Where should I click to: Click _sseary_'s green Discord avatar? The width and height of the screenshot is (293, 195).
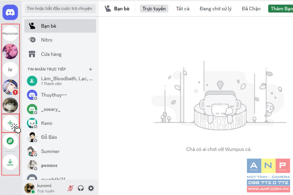tap(32, 109)
